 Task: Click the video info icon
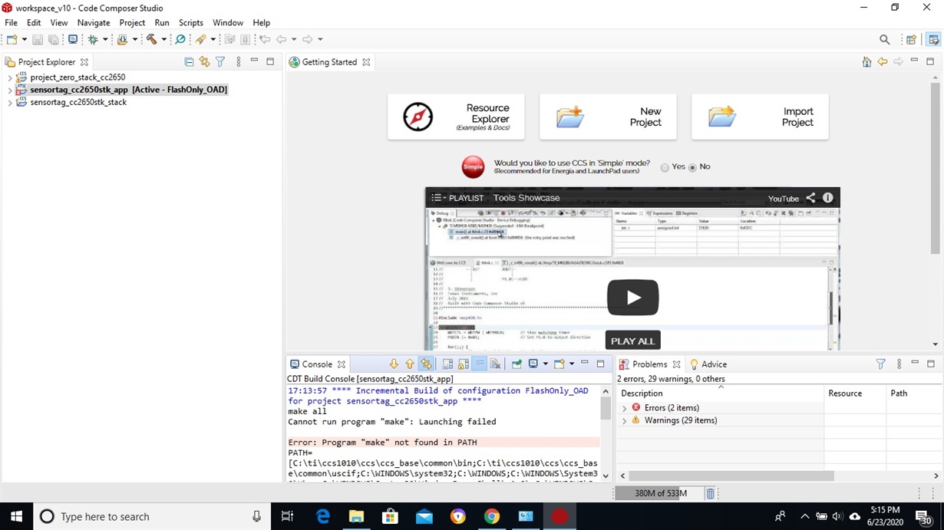point(828,198)
